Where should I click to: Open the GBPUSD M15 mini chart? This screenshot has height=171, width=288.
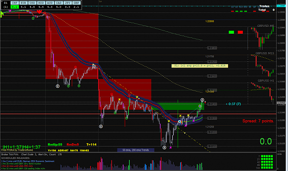click(262, 65)
